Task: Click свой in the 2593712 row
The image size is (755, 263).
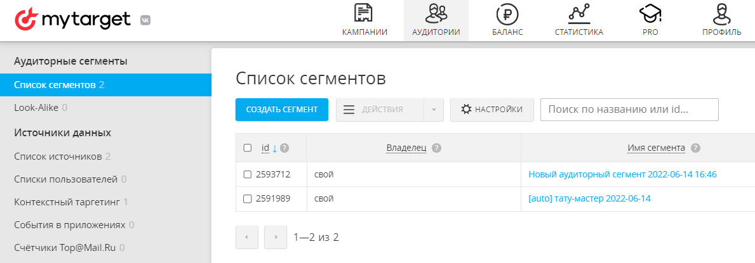Action: [324, 174]
